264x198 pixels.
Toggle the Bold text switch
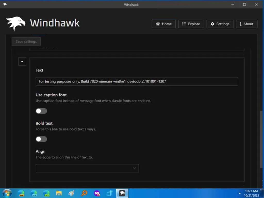[42, 139]
